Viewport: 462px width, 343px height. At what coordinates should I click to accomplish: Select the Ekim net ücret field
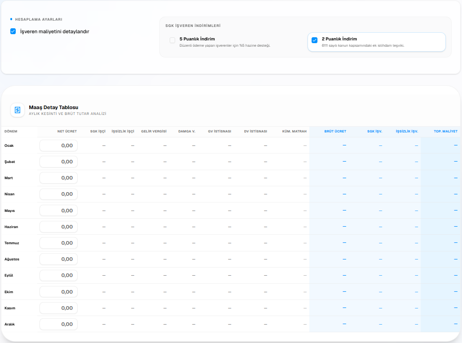59,292
